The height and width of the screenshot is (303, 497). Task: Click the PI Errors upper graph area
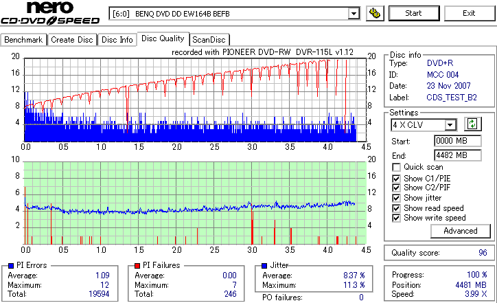click(x=195, y=100)
